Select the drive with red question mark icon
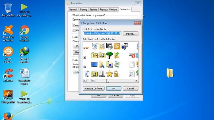 [132, 55]
